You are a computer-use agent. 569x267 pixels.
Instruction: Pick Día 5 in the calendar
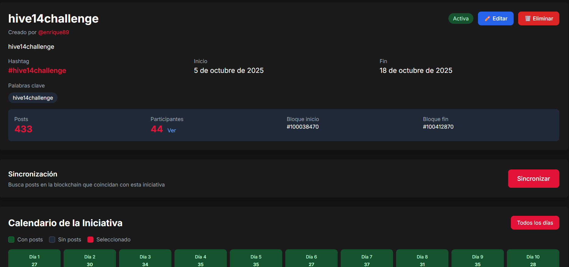pos(256,260)
